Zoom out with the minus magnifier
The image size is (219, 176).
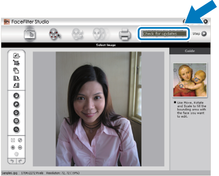pos(20,148)
